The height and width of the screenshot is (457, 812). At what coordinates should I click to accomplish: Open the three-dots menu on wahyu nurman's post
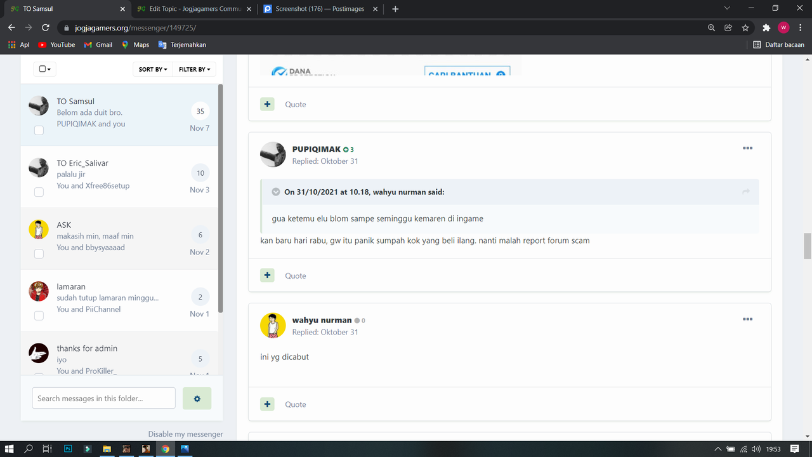tap(747, 319)
